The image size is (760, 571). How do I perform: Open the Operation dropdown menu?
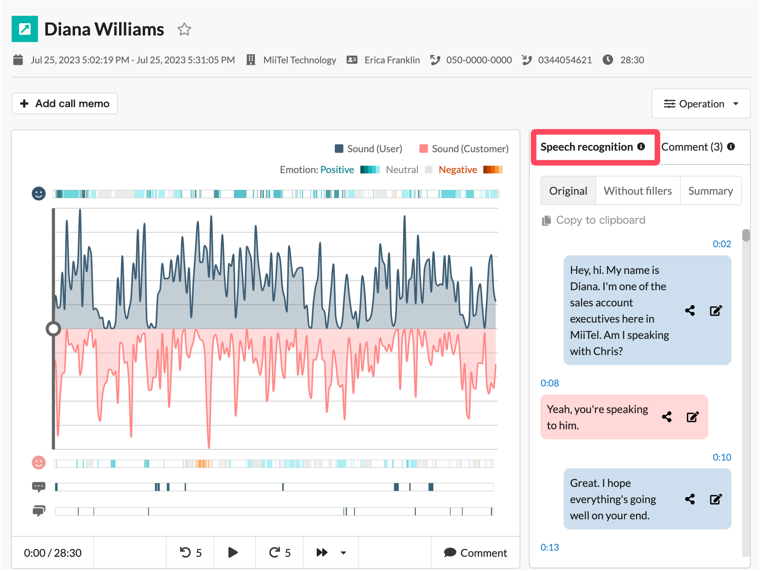click(x=700, y=104)
